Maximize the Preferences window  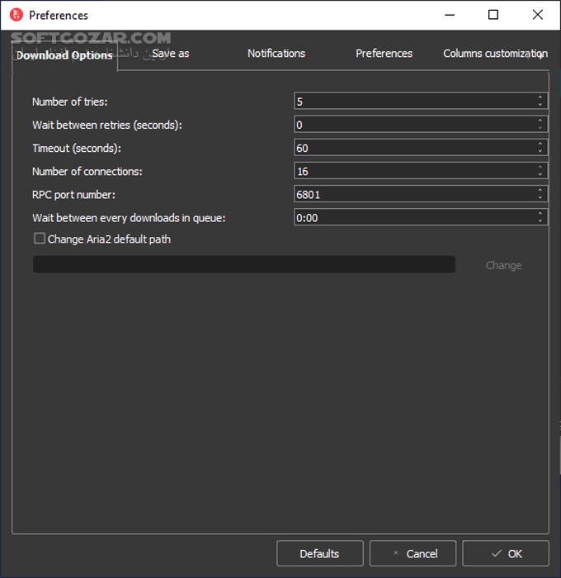pos(493,15)
